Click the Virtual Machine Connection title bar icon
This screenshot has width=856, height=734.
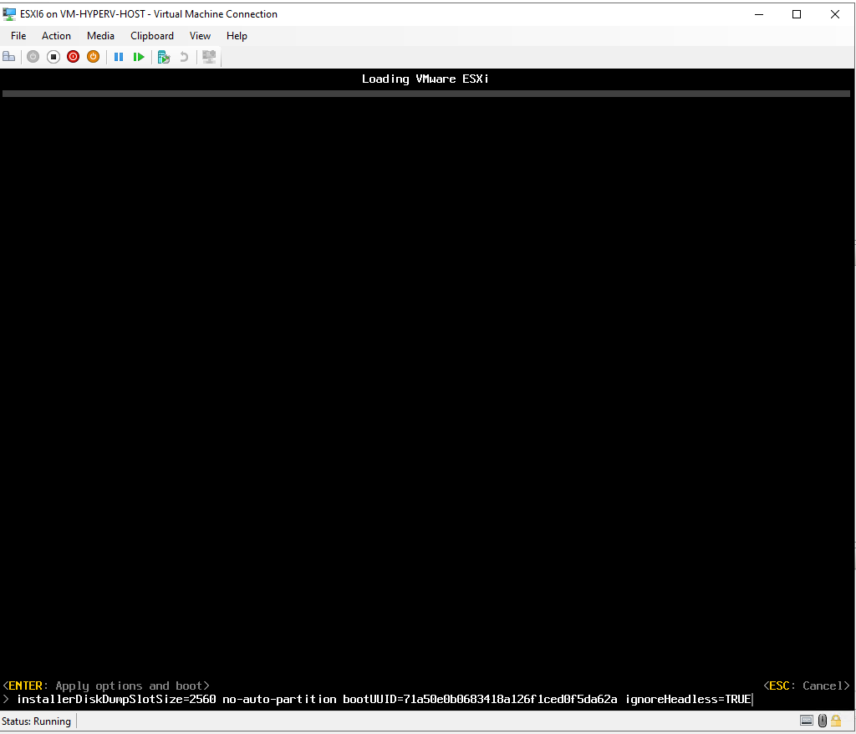(x=9, y=14)
